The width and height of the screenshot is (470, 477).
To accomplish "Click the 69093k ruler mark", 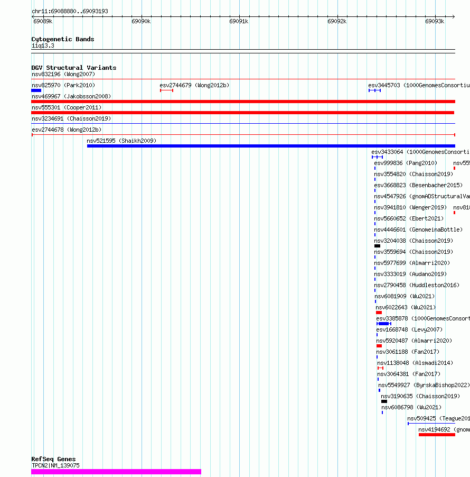I will tap(435, 21).
